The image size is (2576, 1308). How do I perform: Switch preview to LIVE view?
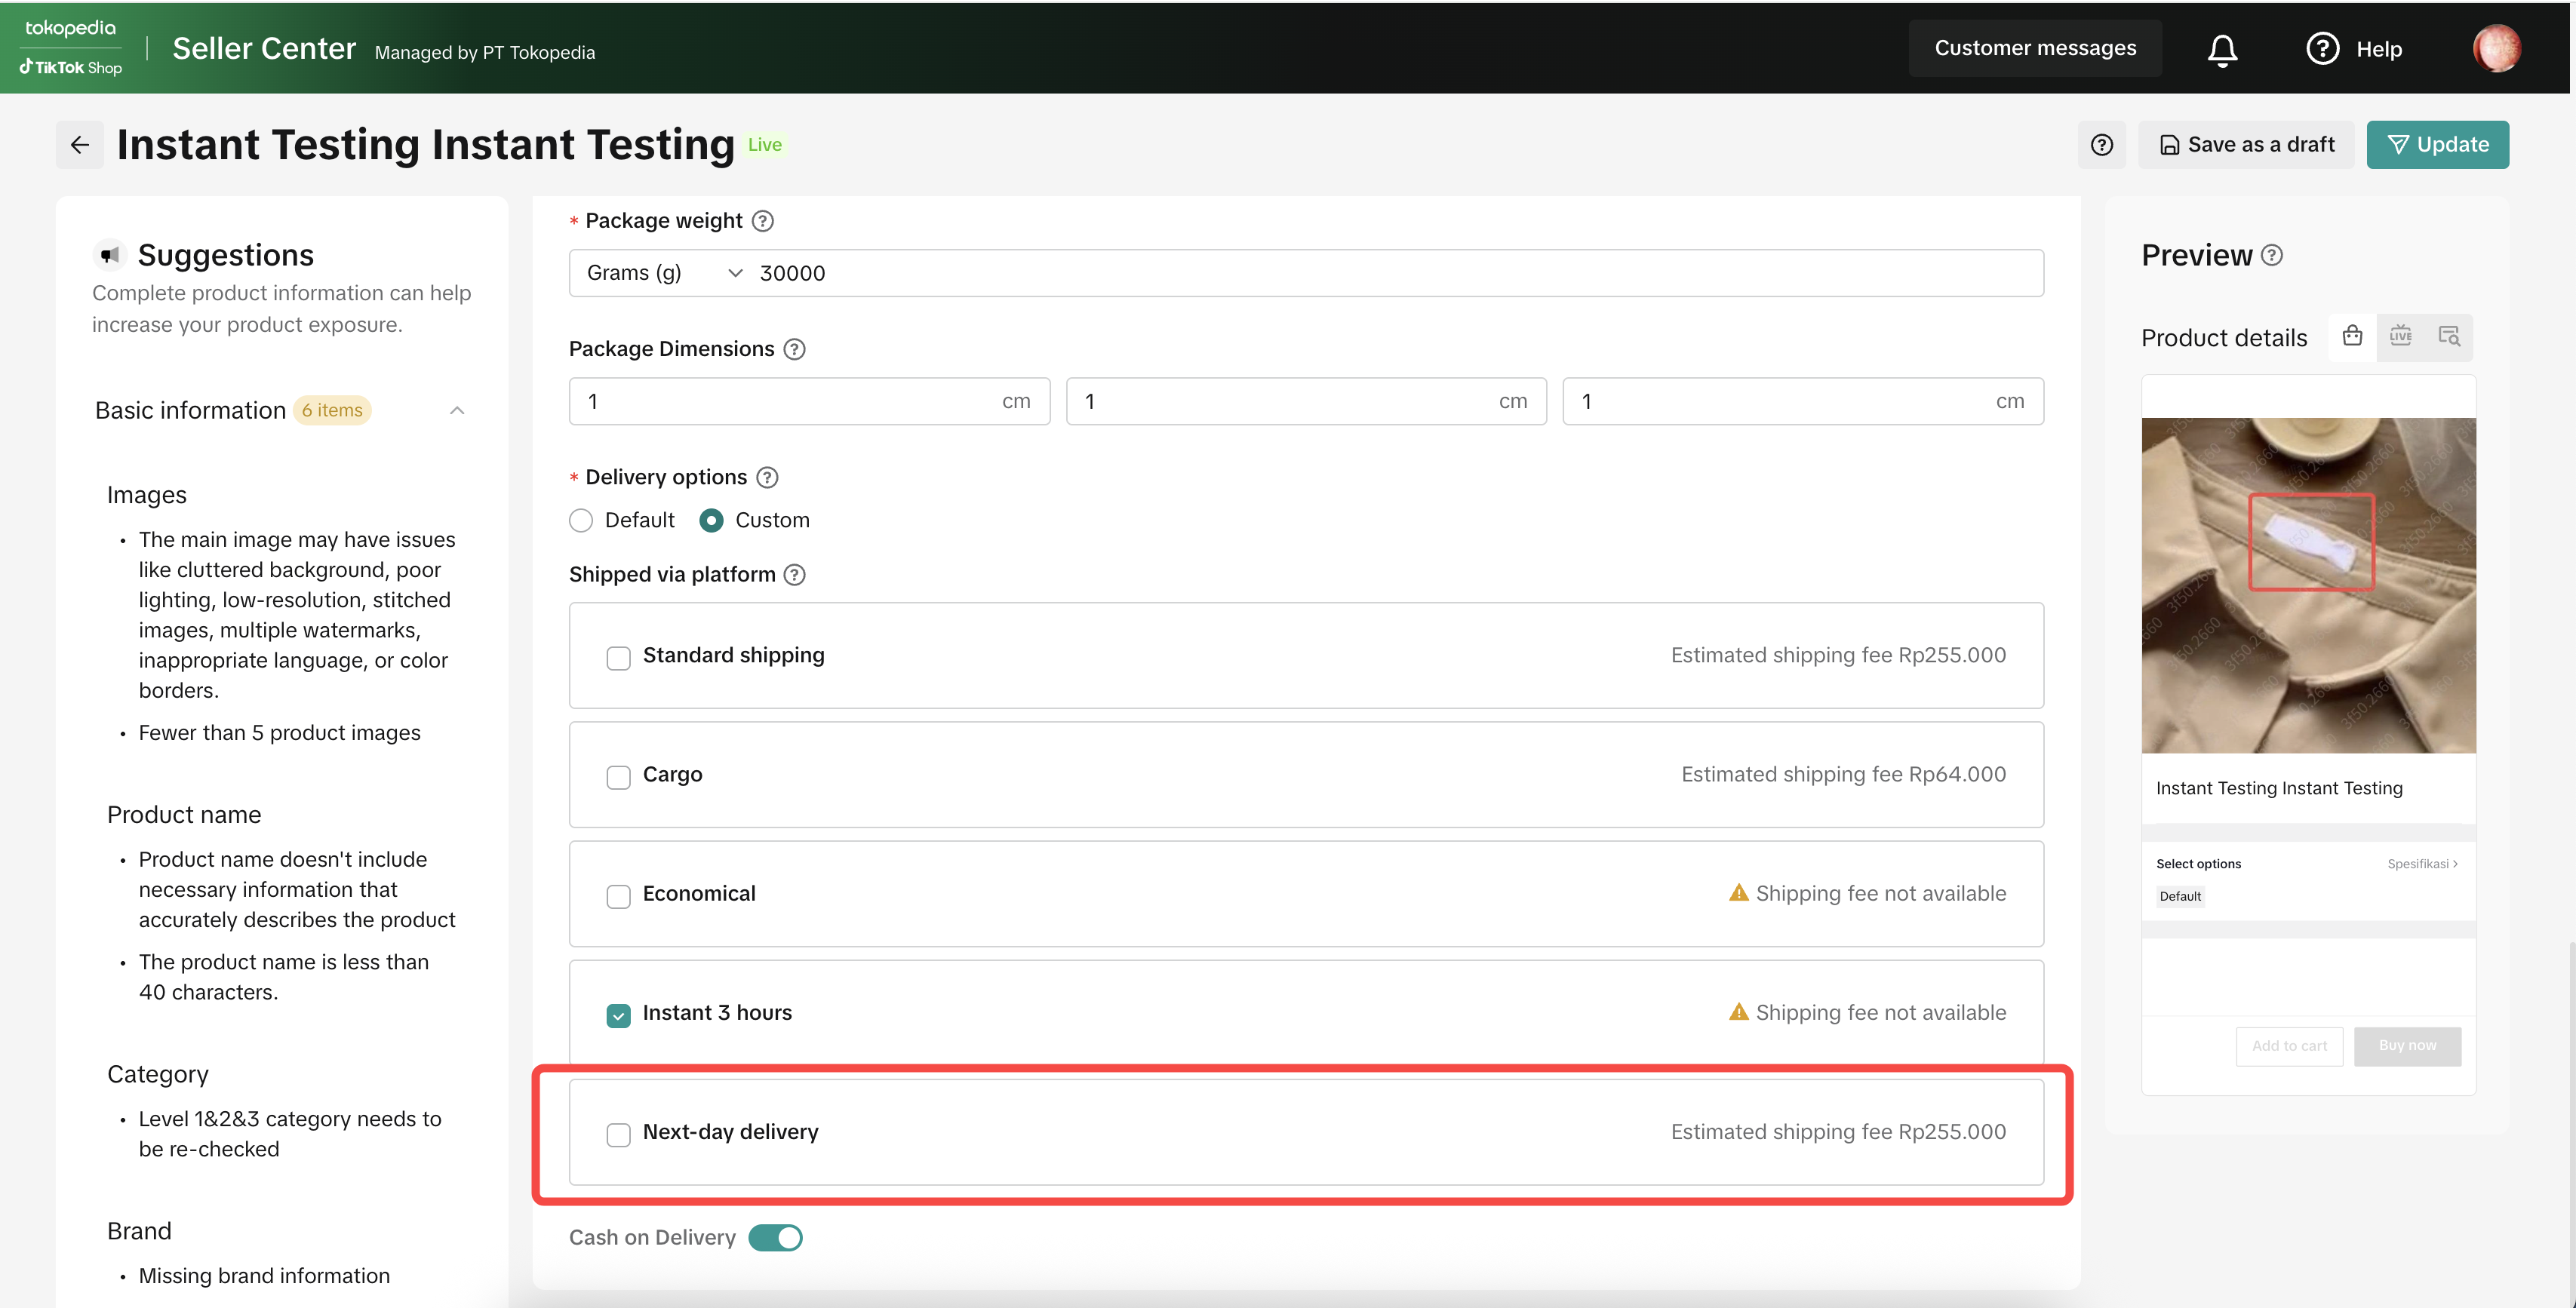(2400, 336)
